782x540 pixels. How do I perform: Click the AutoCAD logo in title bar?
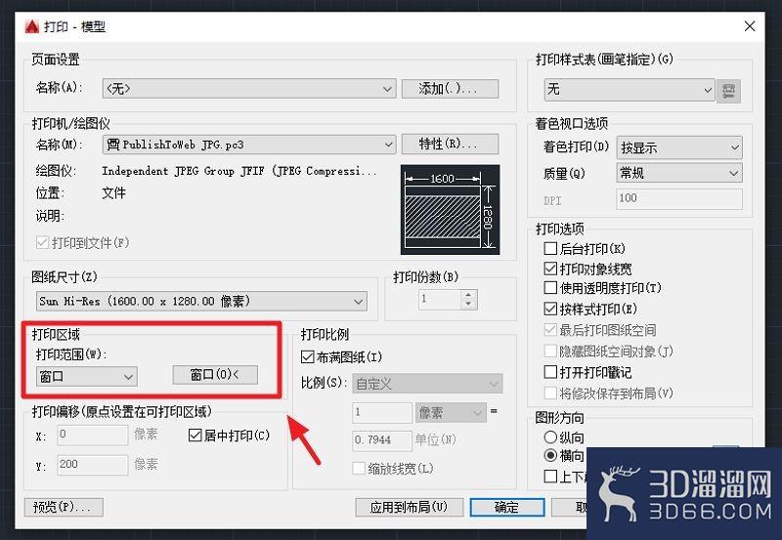[32, 26]
